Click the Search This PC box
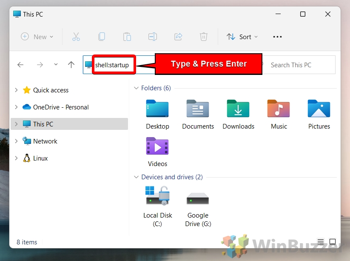350x261 pixels. [299, 65]
